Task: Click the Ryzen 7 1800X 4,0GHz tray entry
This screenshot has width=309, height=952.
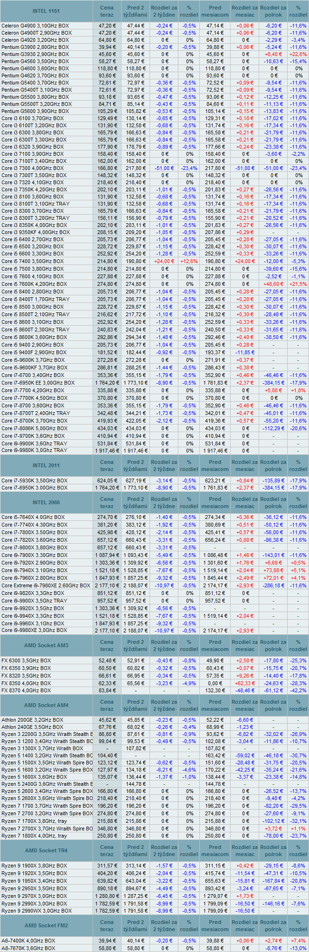Action: click(x=34, y=836)
